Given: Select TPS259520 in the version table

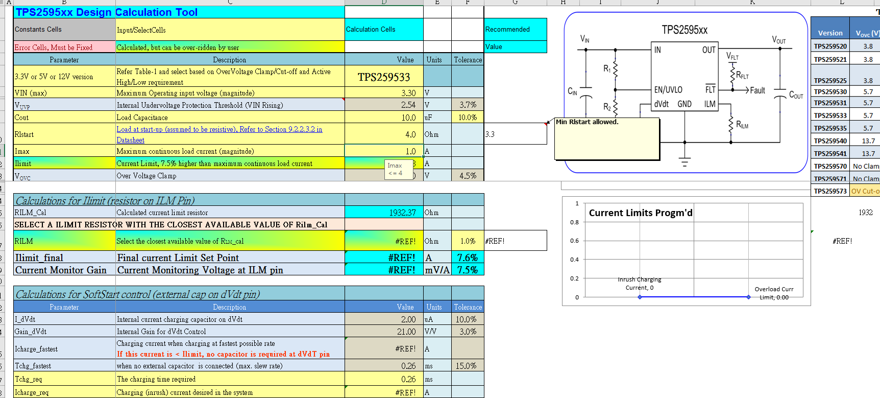Looking at the screenshot, I should click(830, 46).
